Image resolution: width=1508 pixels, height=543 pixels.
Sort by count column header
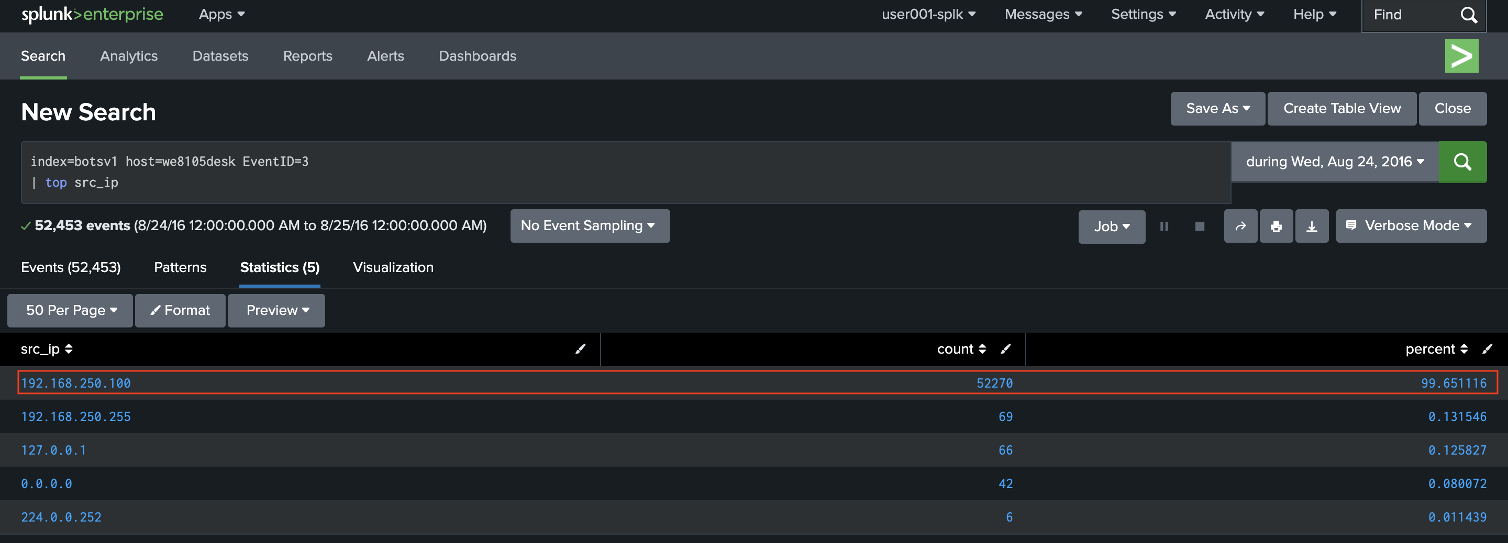961,349
